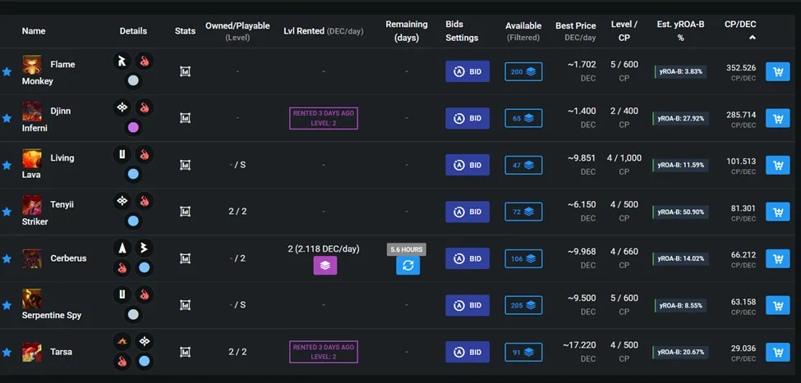Click BID button for Serpentine Spy
Image resolution: width=801 pixels, height=383 pixels.
pos(467,305)
